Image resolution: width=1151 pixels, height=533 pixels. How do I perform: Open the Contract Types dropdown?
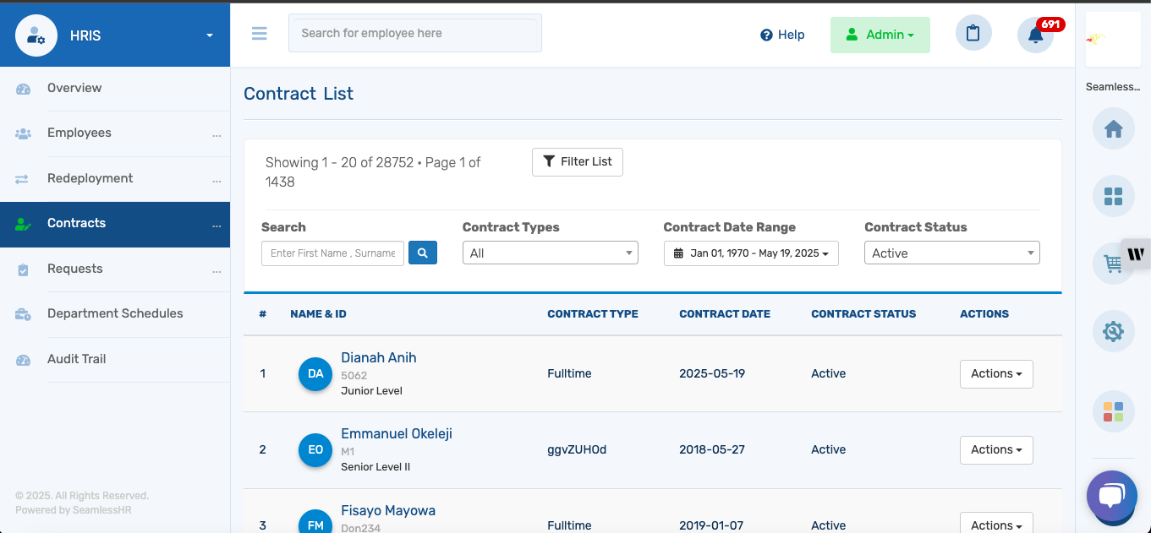(551, 253)
